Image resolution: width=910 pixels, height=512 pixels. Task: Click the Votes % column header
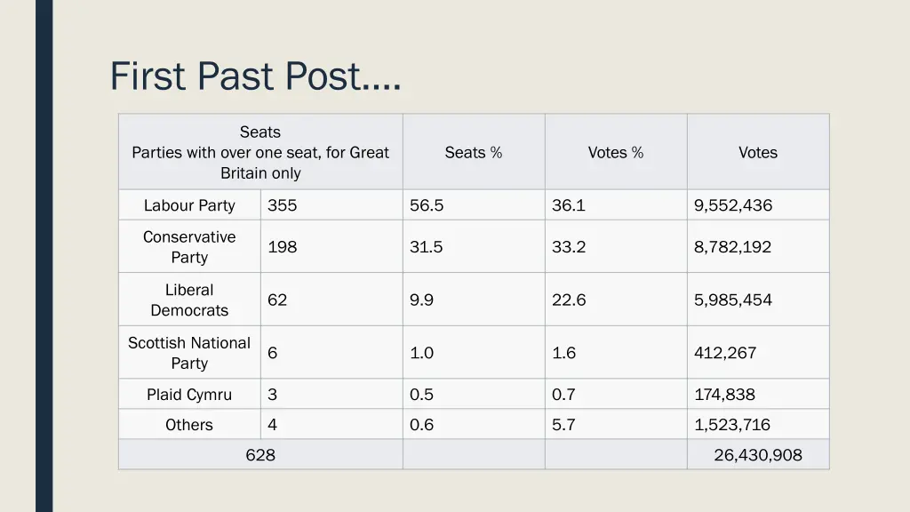point(616,152)
